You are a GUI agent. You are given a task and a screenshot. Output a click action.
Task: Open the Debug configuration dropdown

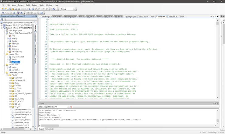(74, 9)
